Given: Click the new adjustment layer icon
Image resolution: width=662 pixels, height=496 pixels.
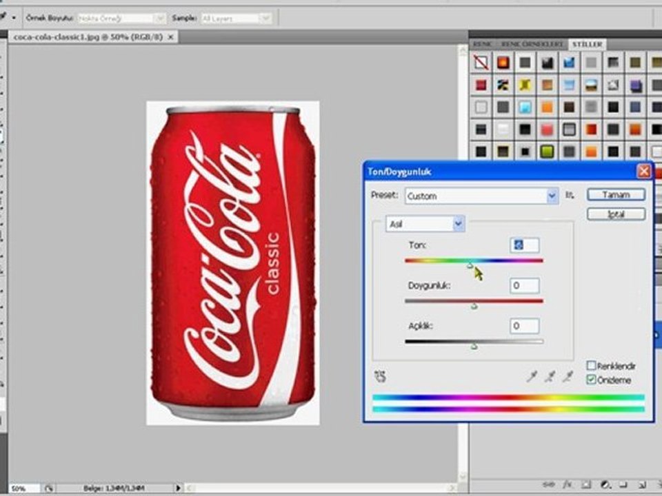Looking at the screenshot, I should click(605, 484).
